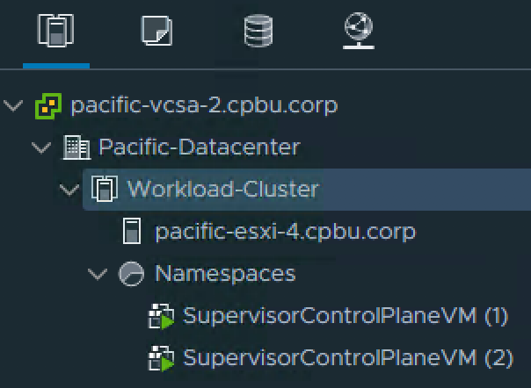531x388 pixels.
Task: Open the Storage inventory view tab
Action: (258, 32)
